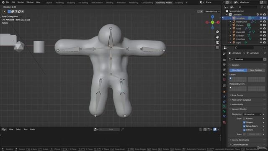The height and width of the screenshot is (151, 268).
Task: Click the first armature Layers grid dot
Action: [230, 78]
